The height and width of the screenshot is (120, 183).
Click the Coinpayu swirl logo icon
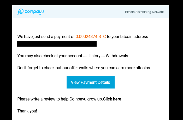pos(20,12)
